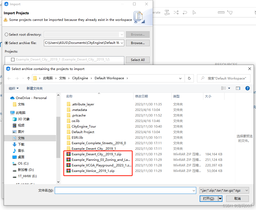Expand address bar history dropdown
The image size is (256, 210).
(180, 78)
